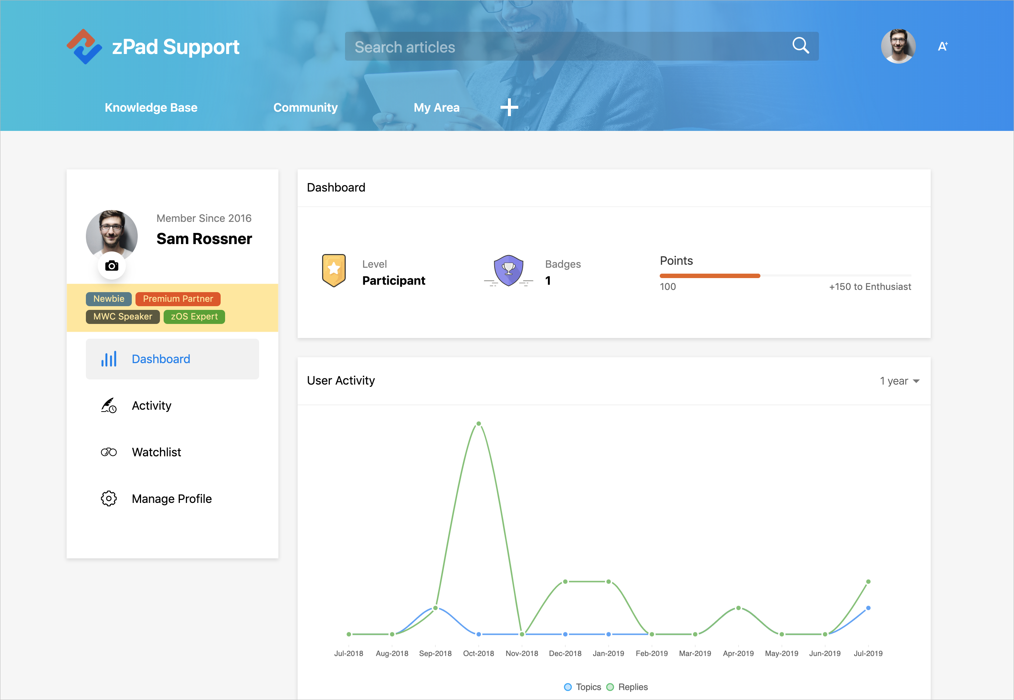This screenshot has width=1014, height=700.
Task: Click the plus icon in navigation bar
Action: pyautogui.click(x=509, y=108)
